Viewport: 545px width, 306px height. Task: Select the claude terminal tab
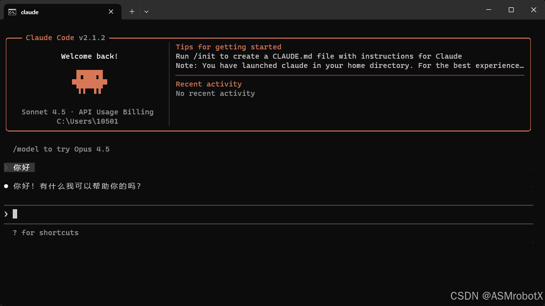(x=63, y=12)
